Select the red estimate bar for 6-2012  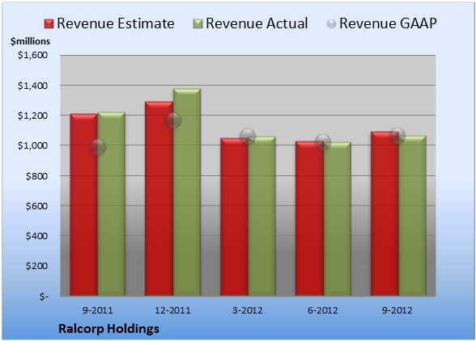[309, 218]
